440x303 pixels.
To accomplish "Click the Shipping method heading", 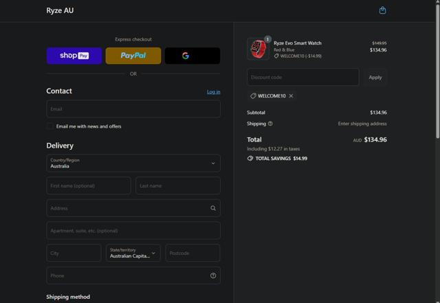I will tap(68, 297).
